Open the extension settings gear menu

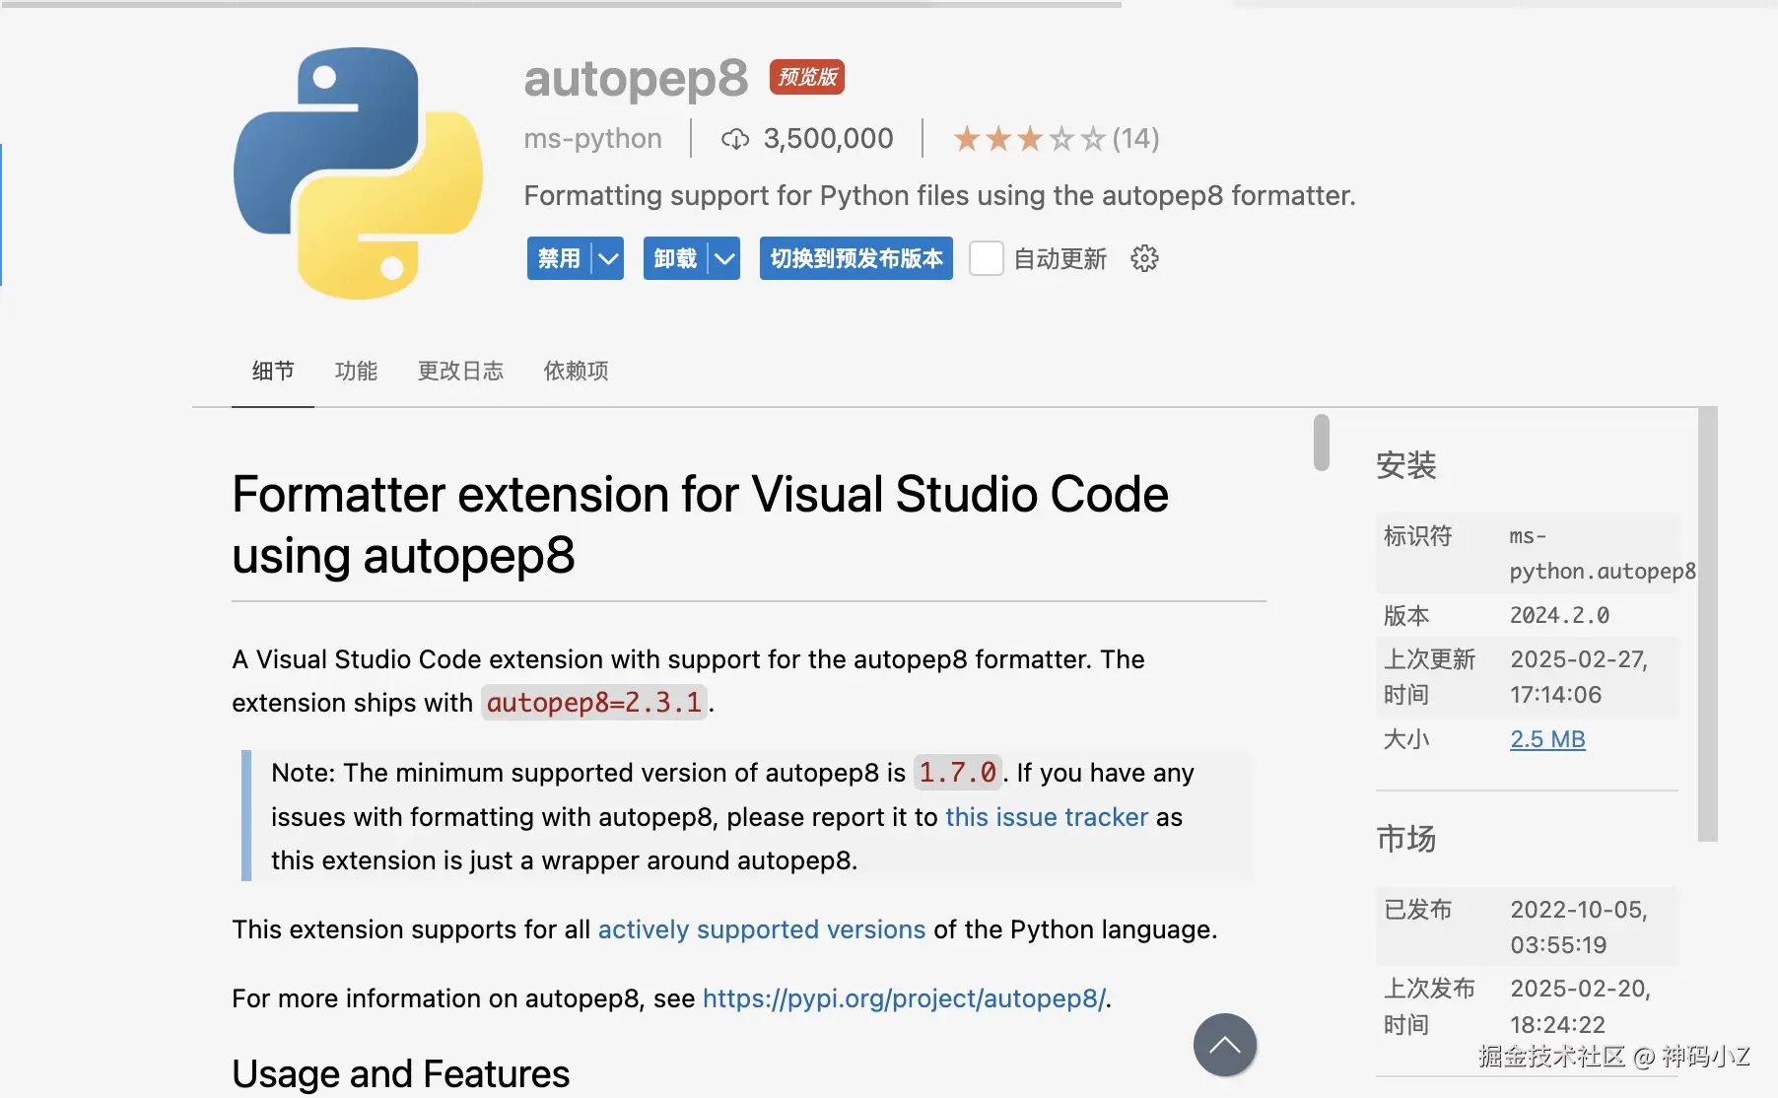(1144, 259)
